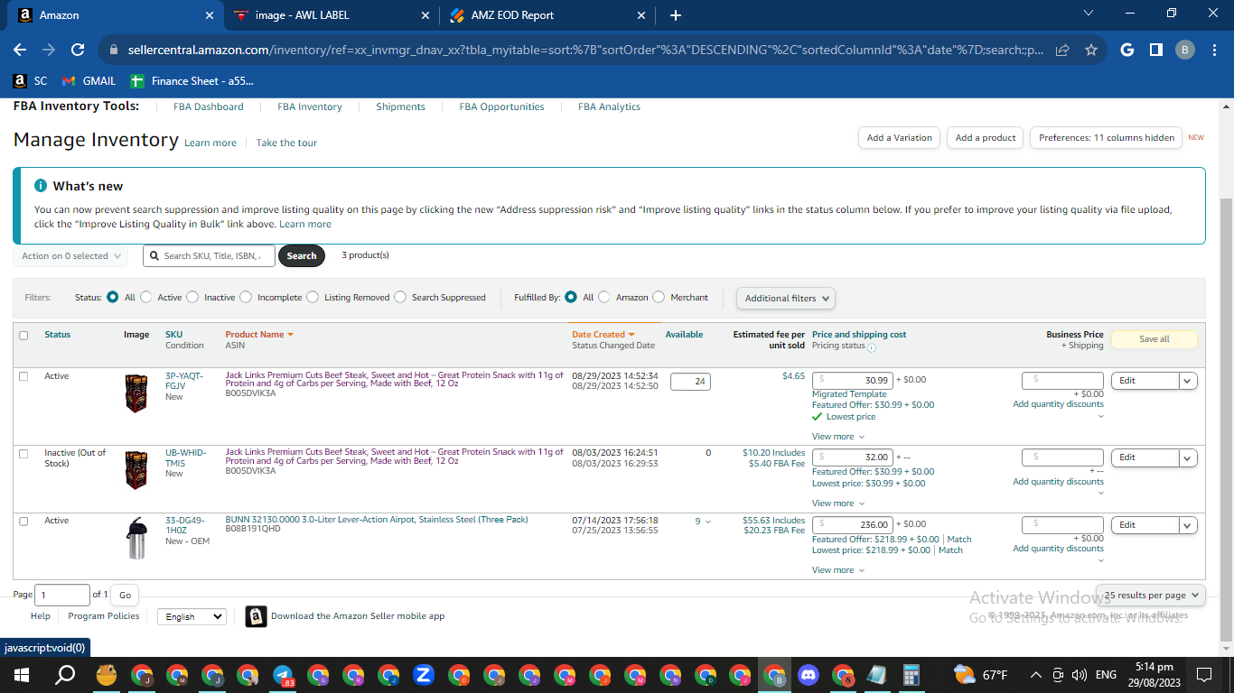Click the Available quantity box showing 24
1234x693 pixels.
pyautogui.click(x=690, y=382)
